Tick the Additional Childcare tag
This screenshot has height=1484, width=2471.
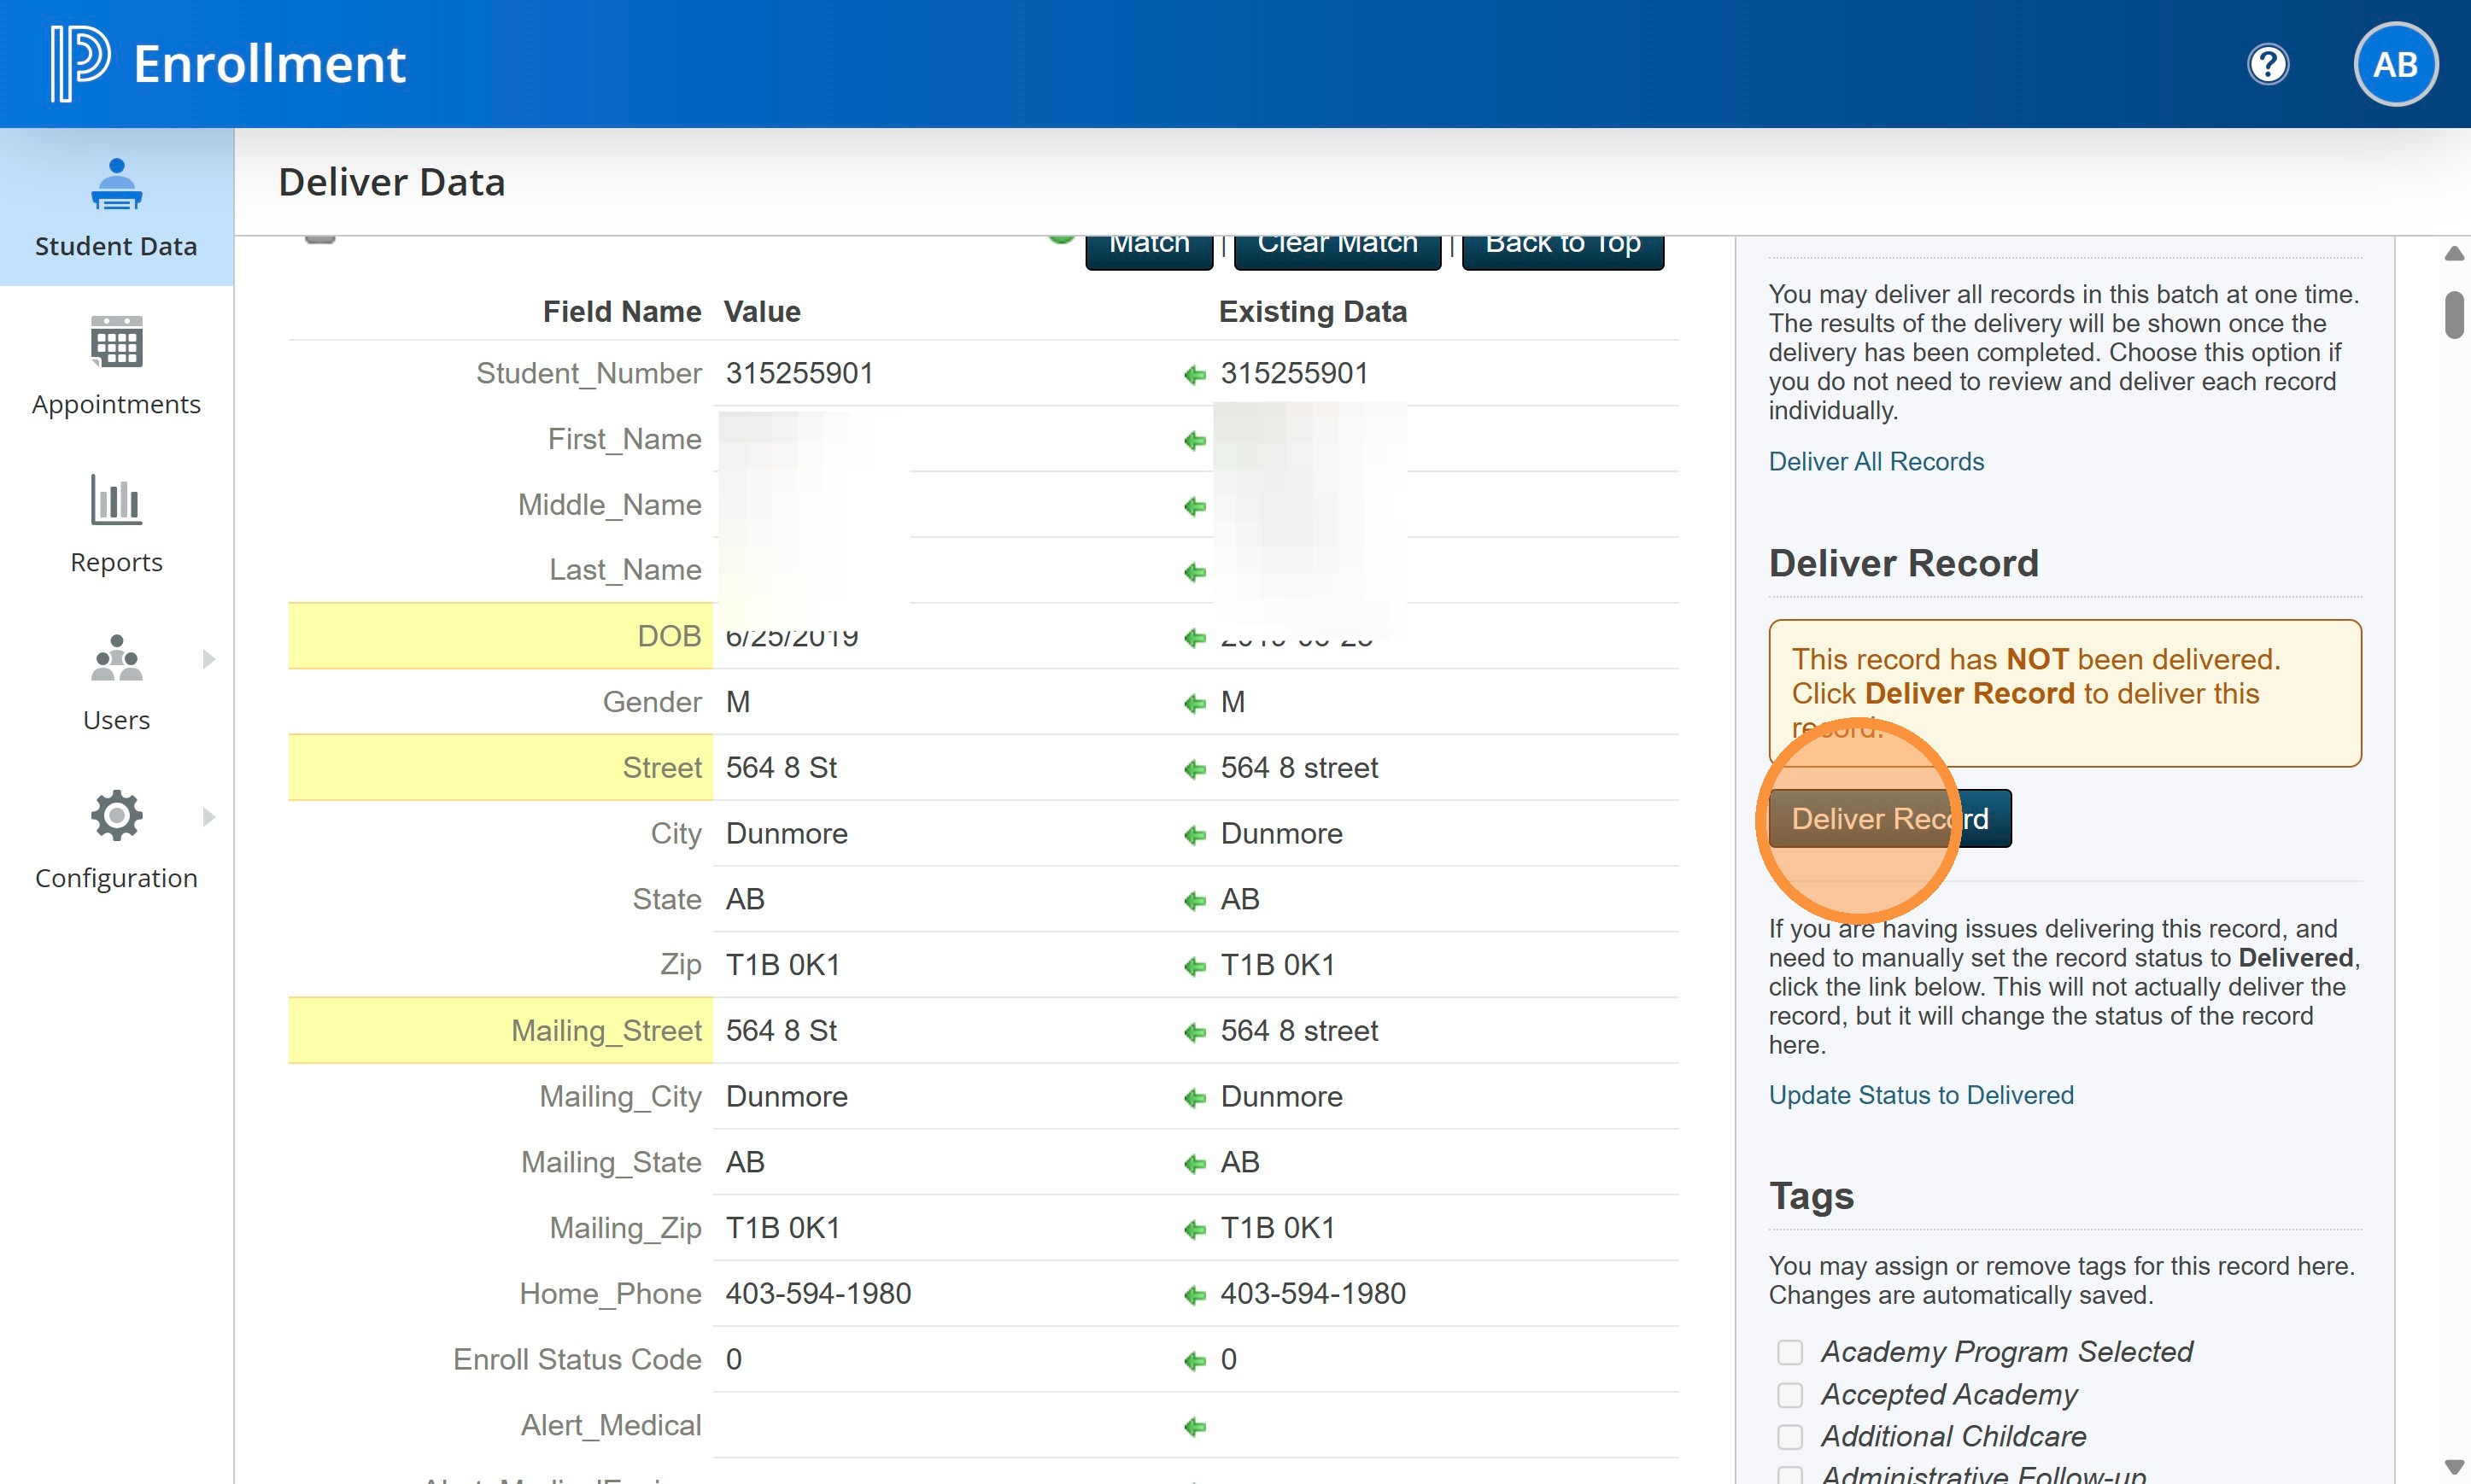pos(1789,1437)
